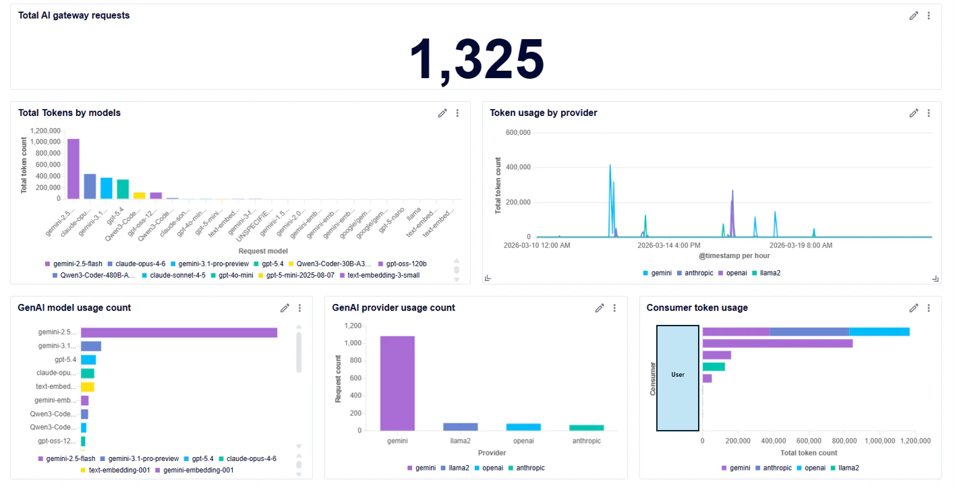Click gemini-2.5-flash bar in GenAI model usage chart
This screenshot has width=955, height=488.
pyautogui.click(x=179, y=332)
